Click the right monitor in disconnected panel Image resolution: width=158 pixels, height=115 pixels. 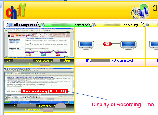[128, 45]
